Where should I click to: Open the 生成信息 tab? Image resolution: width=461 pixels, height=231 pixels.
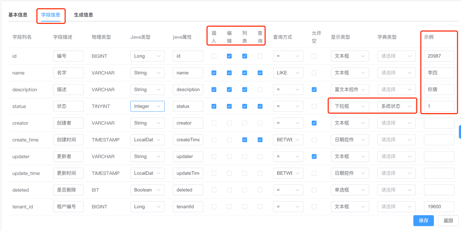pyautogui.click(x=84, y=14)
